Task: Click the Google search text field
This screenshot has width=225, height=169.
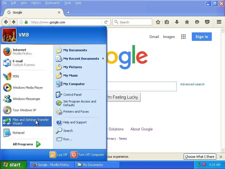Action: (141, 86)
